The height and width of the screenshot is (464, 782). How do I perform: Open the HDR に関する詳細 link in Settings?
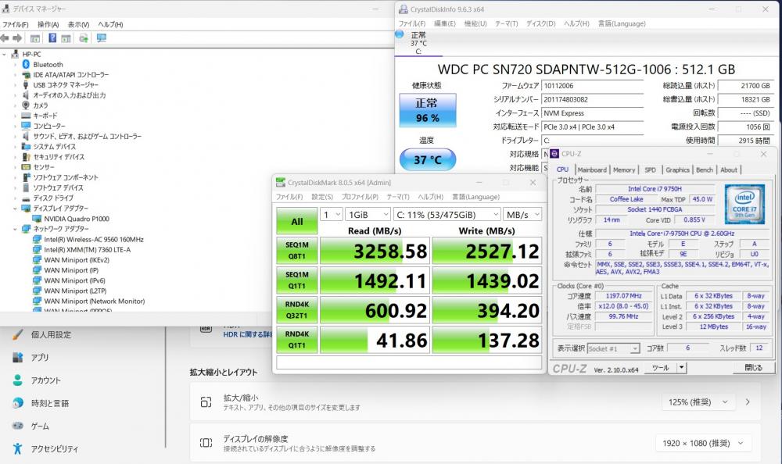click(x=247, y=334)
